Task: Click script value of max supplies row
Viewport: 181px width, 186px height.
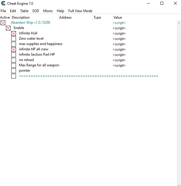Action: click(119, 44)
